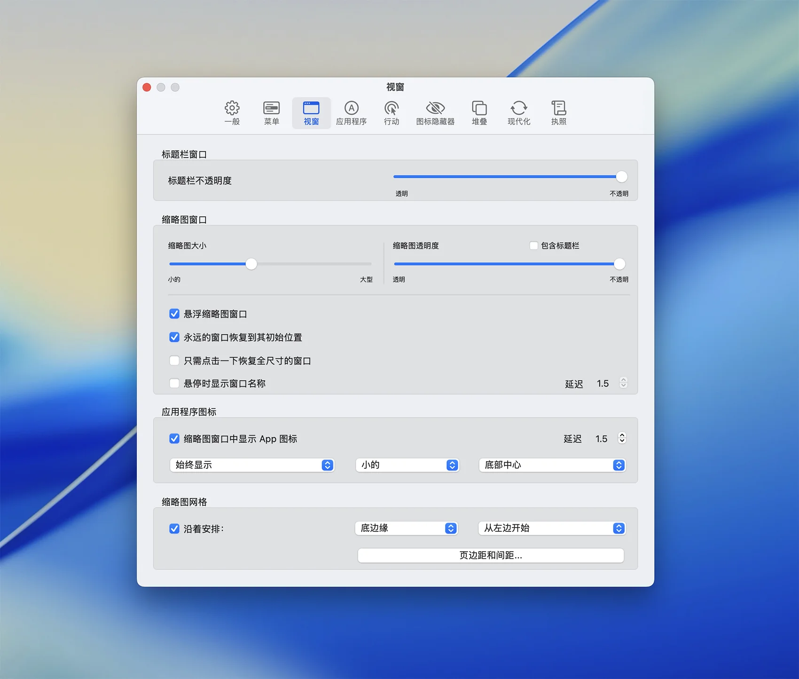The width and height of the screenshot is (799, 679).
Task: Click the app icon 延迟 stepper arrows
Action: pyautogui.click(x=622, y=438)
